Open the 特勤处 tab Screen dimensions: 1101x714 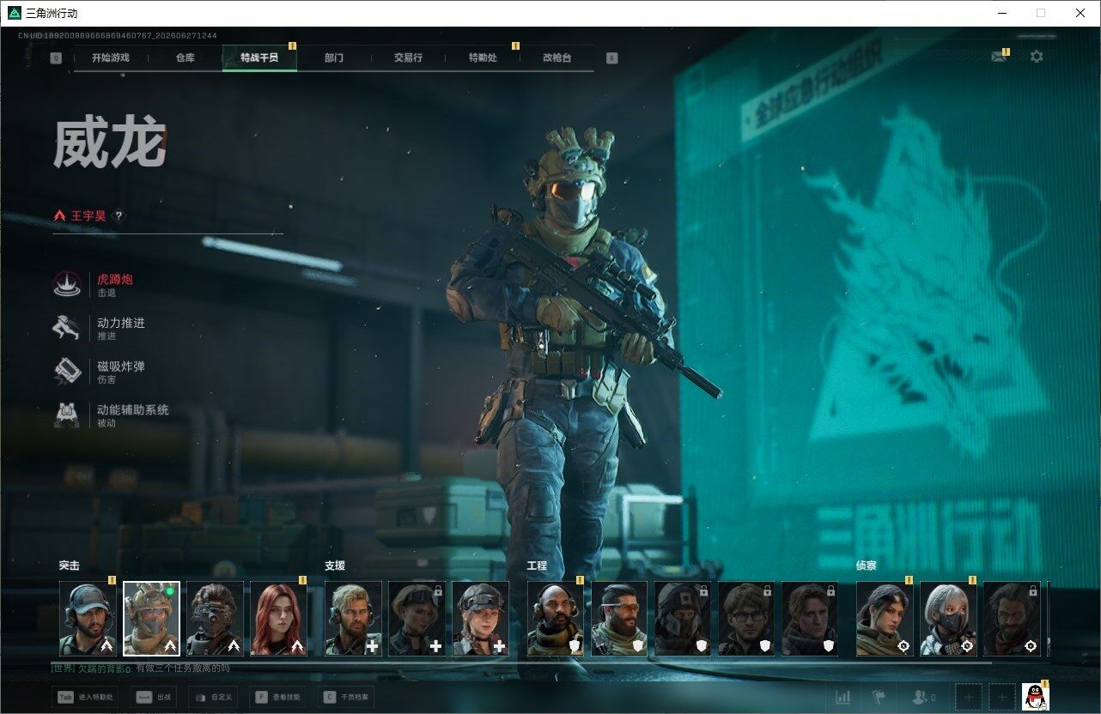click(483, 58)
